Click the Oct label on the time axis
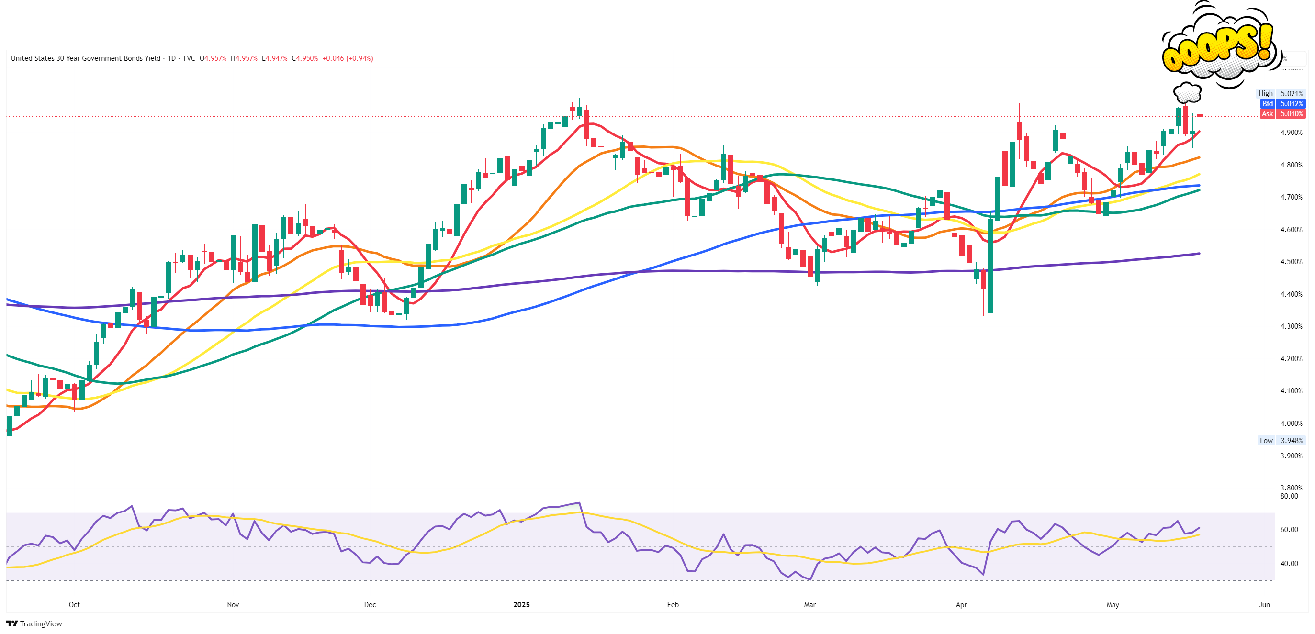Viewport: 1315px width, 634px height. [x=74, y=604]
